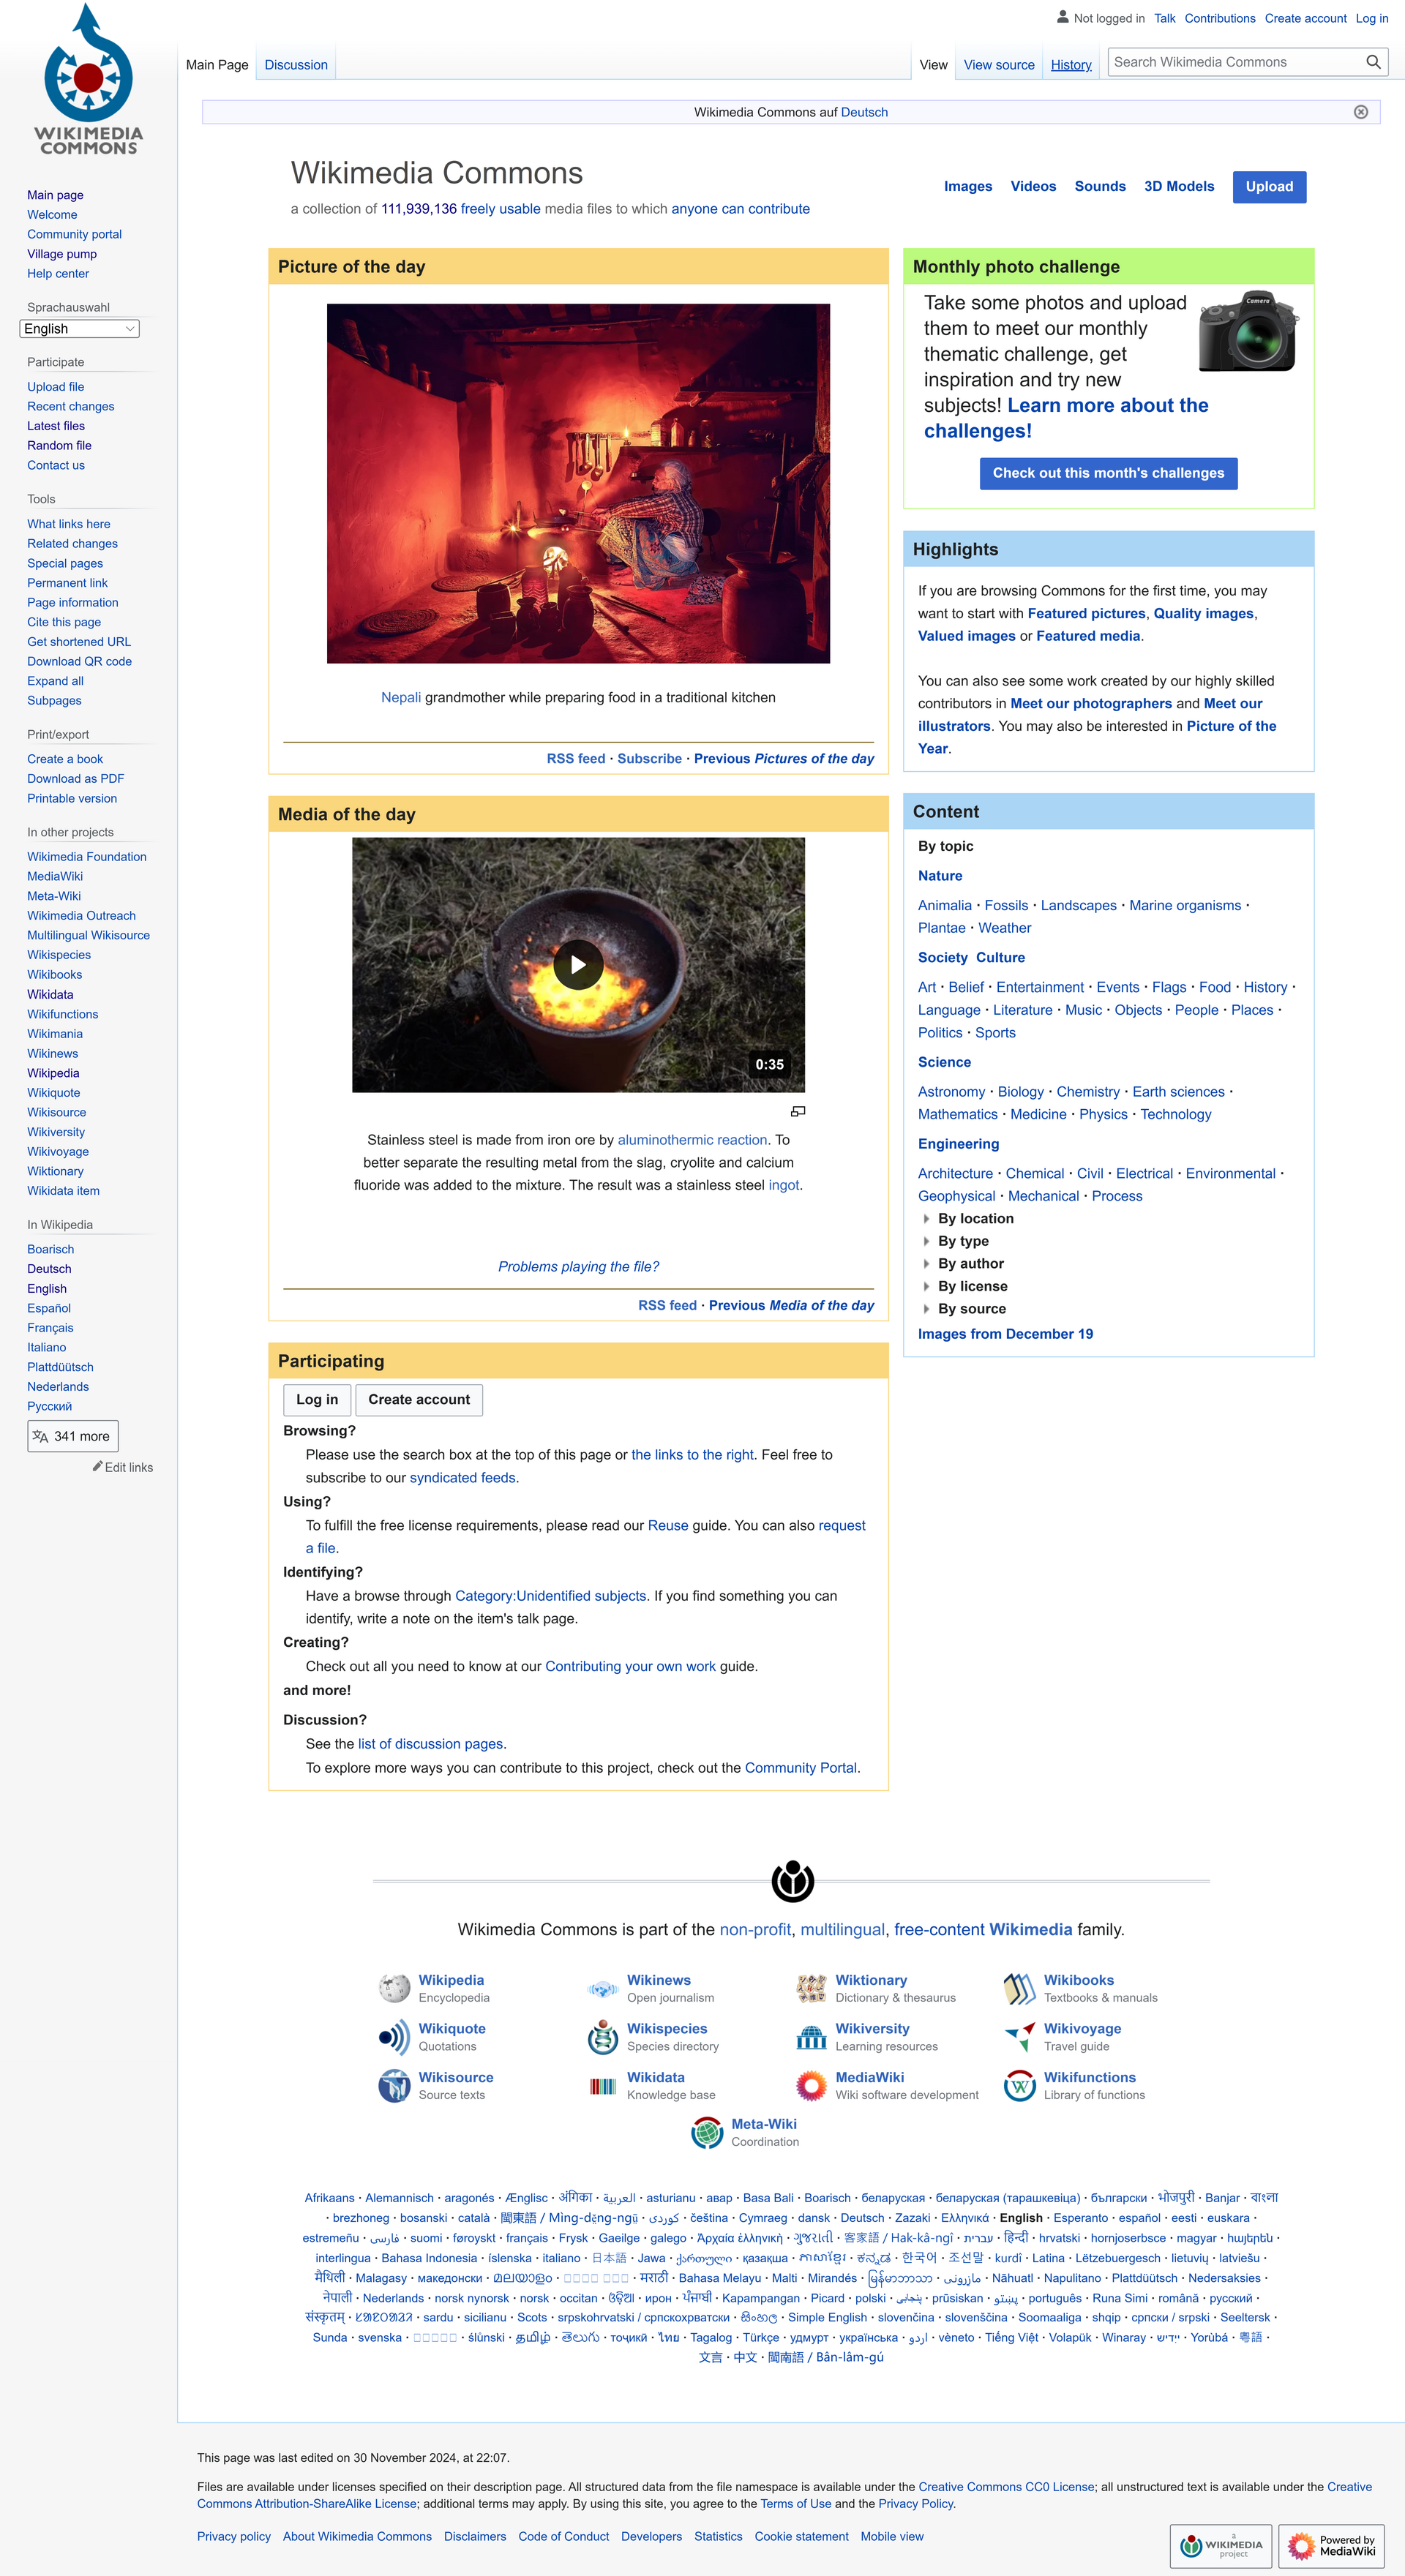Click Images from December 19
Screen dimensions: 1405x2576
click(x=1005, y=1334)
